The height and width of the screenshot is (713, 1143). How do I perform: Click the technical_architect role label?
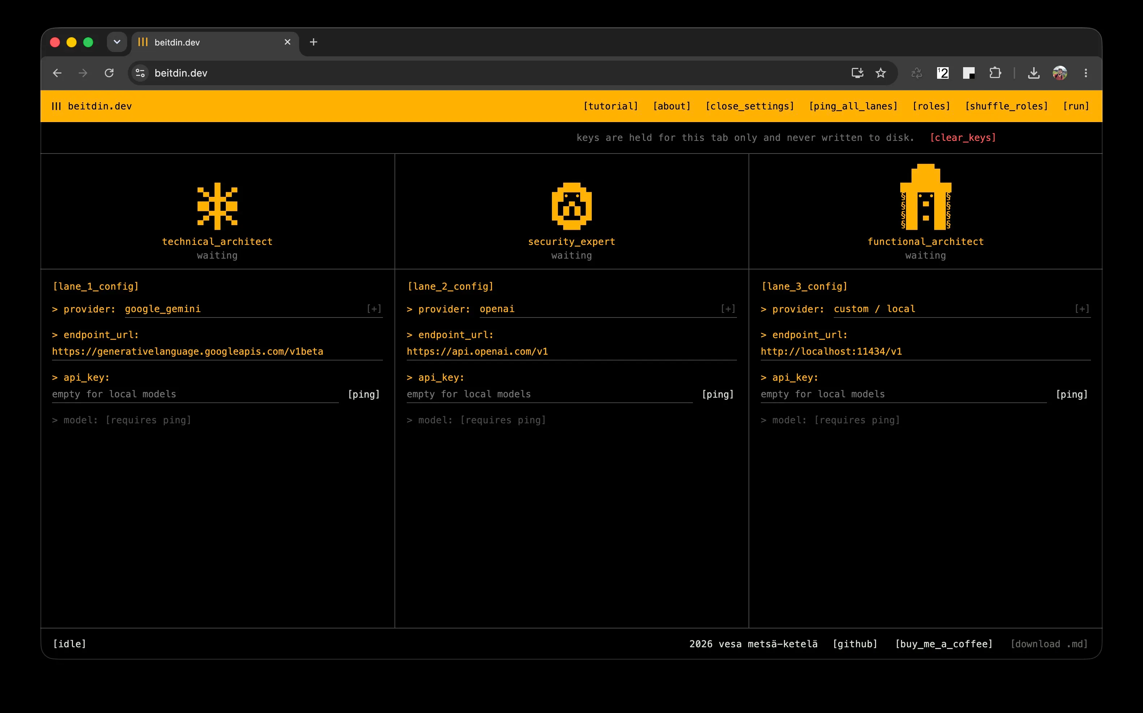click(x=217, y=241)
